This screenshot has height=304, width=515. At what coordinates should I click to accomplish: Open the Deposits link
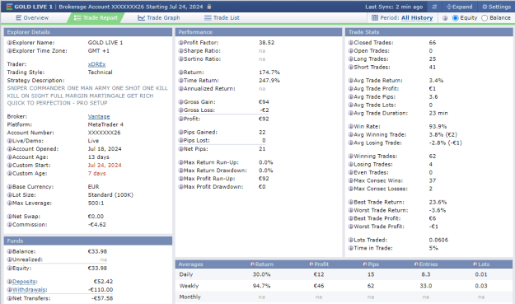(x=25, y=282)
